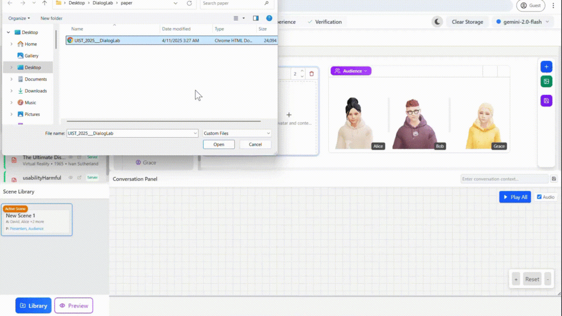Screen dimensions: 562x316
Task: Expand the Documents folder in the tree
Action: coord(12,79)
